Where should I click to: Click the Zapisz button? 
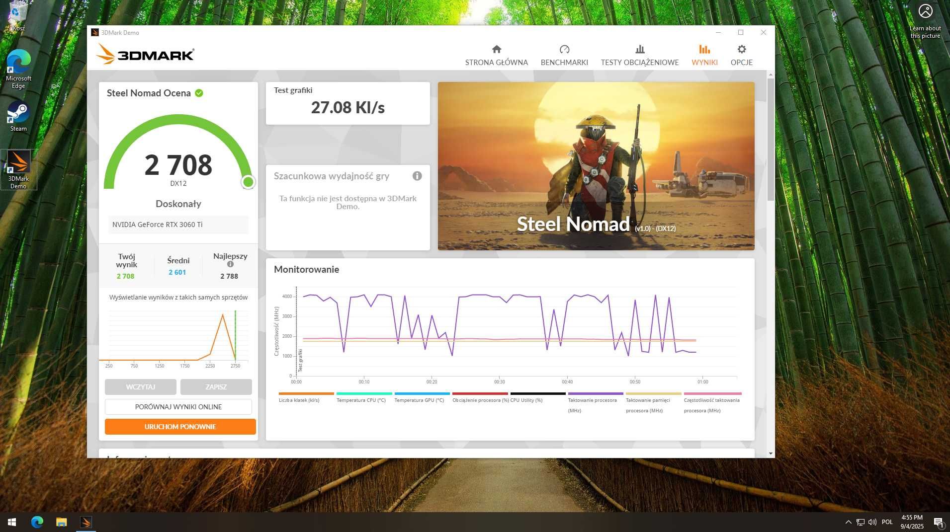pyautogui.click(x=216, y=387)
